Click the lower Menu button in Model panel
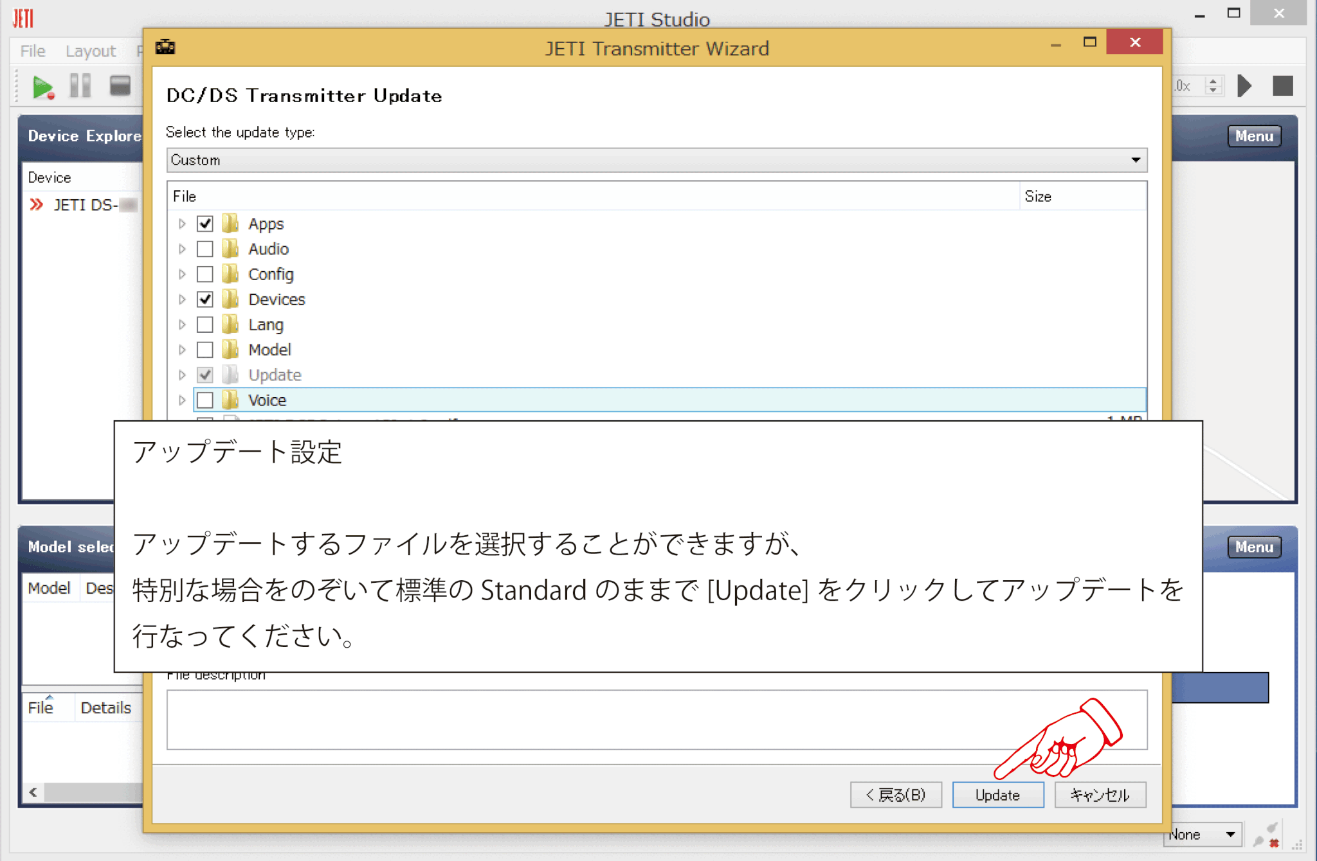This screenshot has height=861, width=1317. pyautogui.click(x=1254, y=547)
